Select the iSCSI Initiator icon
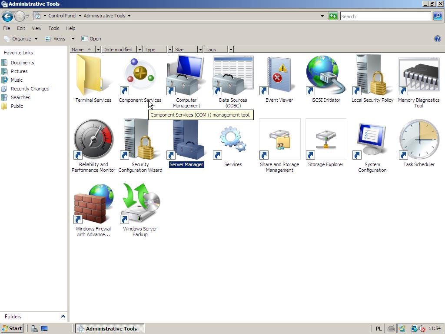 point(326,75)
